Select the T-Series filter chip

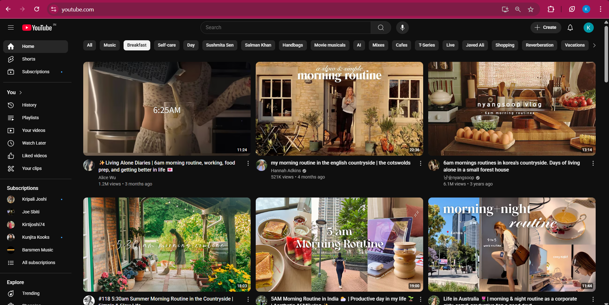pyautogui.click(x=427, y=45)
